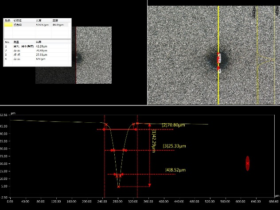Click the yellow profile color swatch
Screen dimensions: 280x210
(x=8, y=25)
